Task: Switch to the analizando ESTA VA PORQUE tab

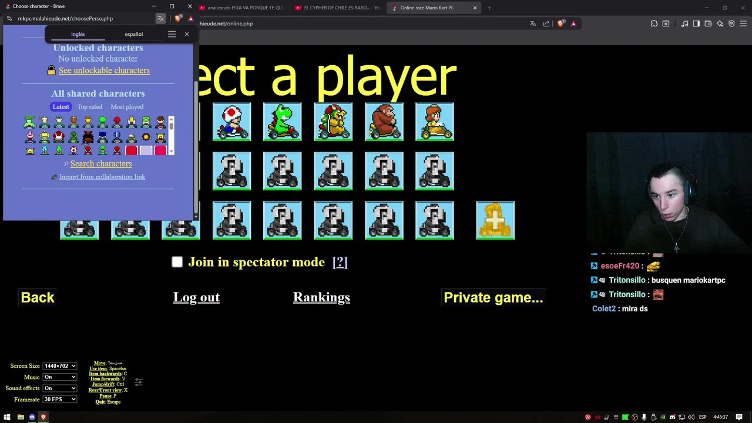Action: pos(242,8)
